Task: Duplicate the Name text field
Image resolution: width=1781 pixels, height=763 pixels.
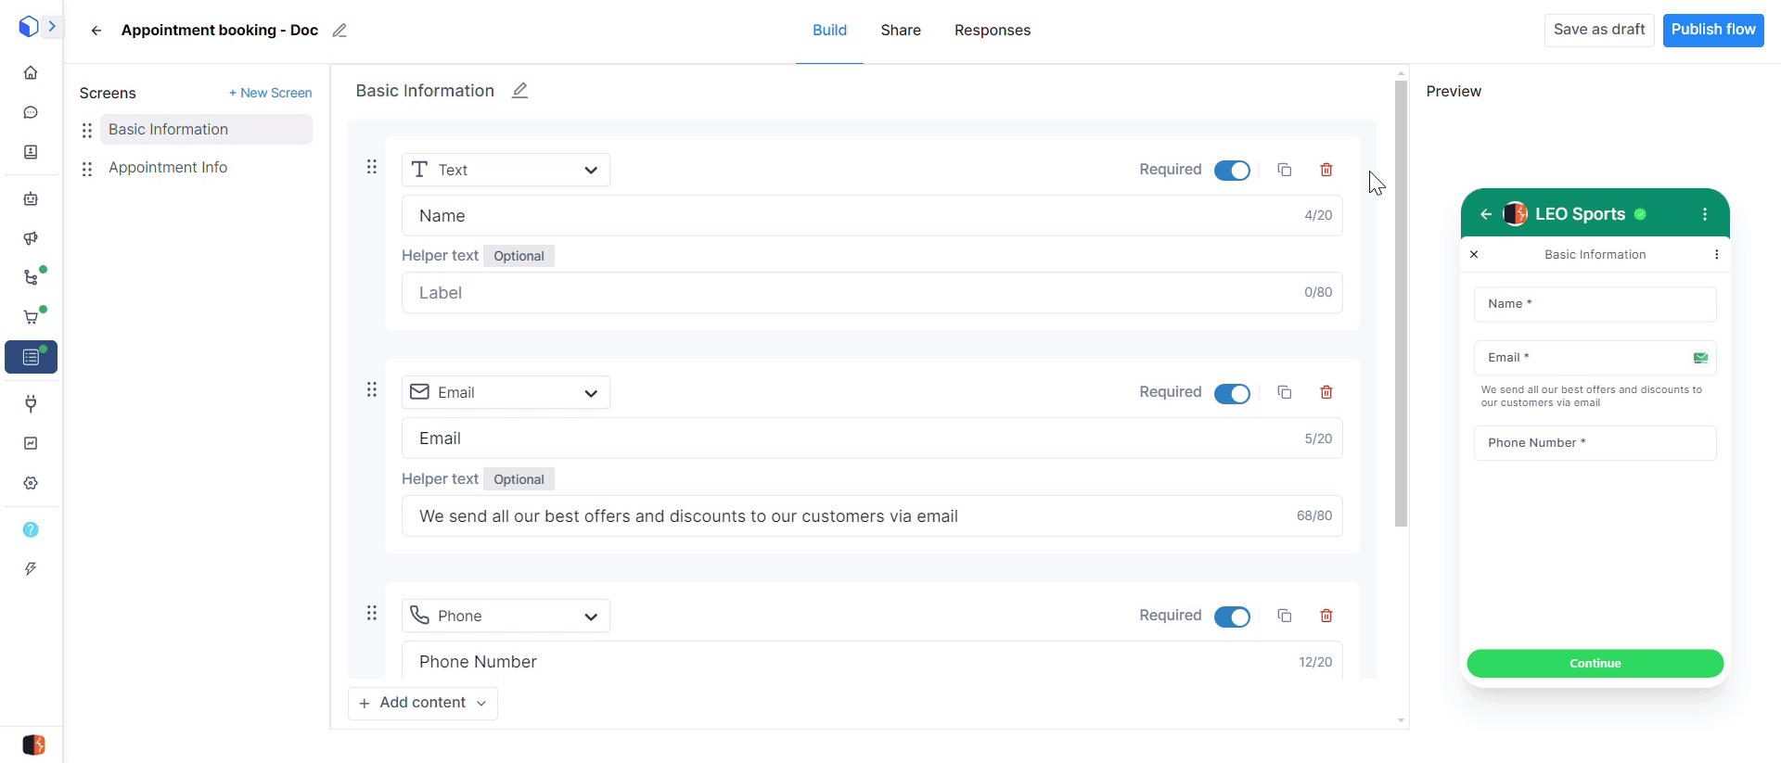Action: (x=1284, y=170)
